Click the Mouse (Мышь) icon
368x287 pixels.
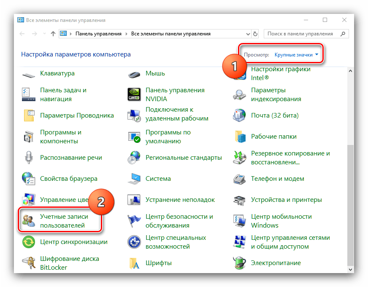pos(134,74)
